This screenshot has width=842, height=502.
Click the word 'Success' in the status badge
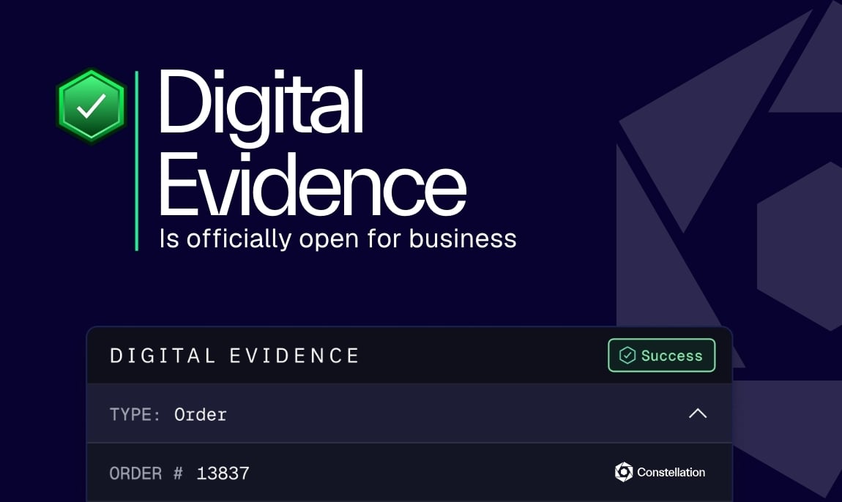pos(671,356)
